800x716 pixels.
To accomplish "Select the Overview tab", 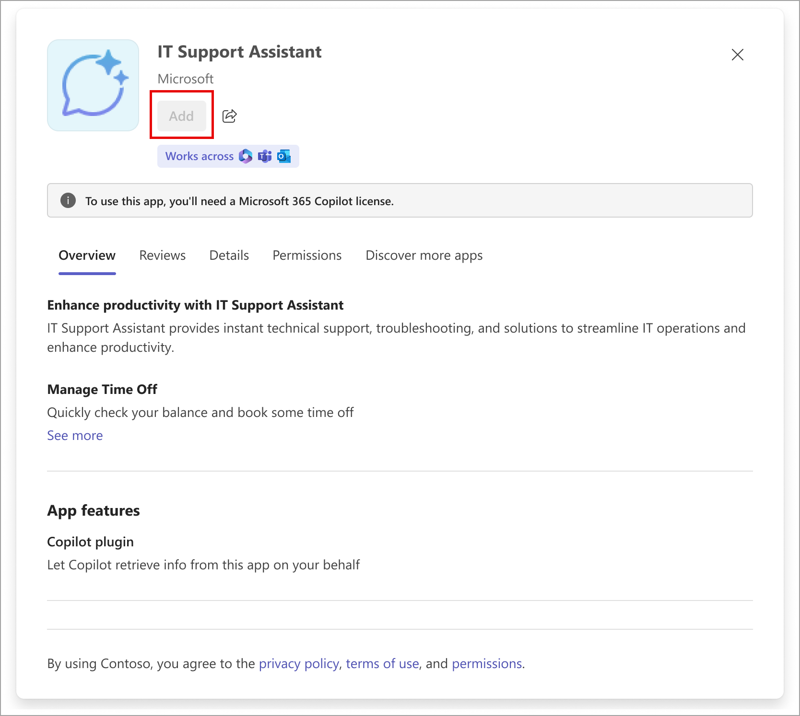I will click(x=87, y=255).
